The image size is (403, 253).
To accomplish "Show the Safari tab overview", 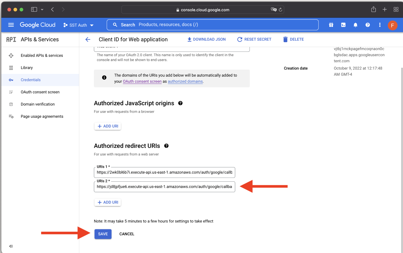I will (396, 9).
